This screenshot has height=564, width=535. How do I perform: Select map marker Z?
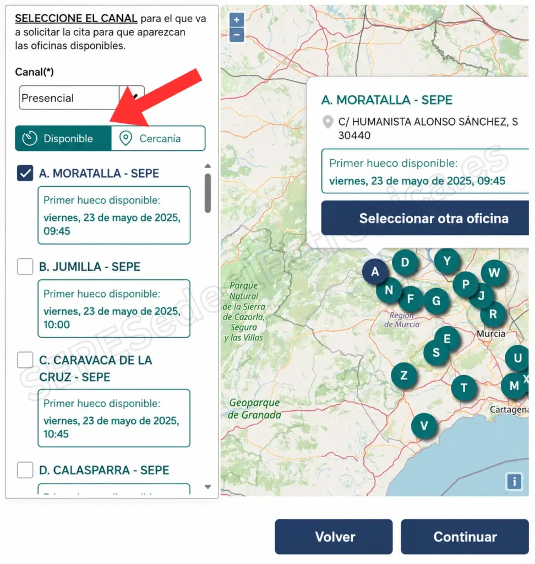(x=404, y=376)
